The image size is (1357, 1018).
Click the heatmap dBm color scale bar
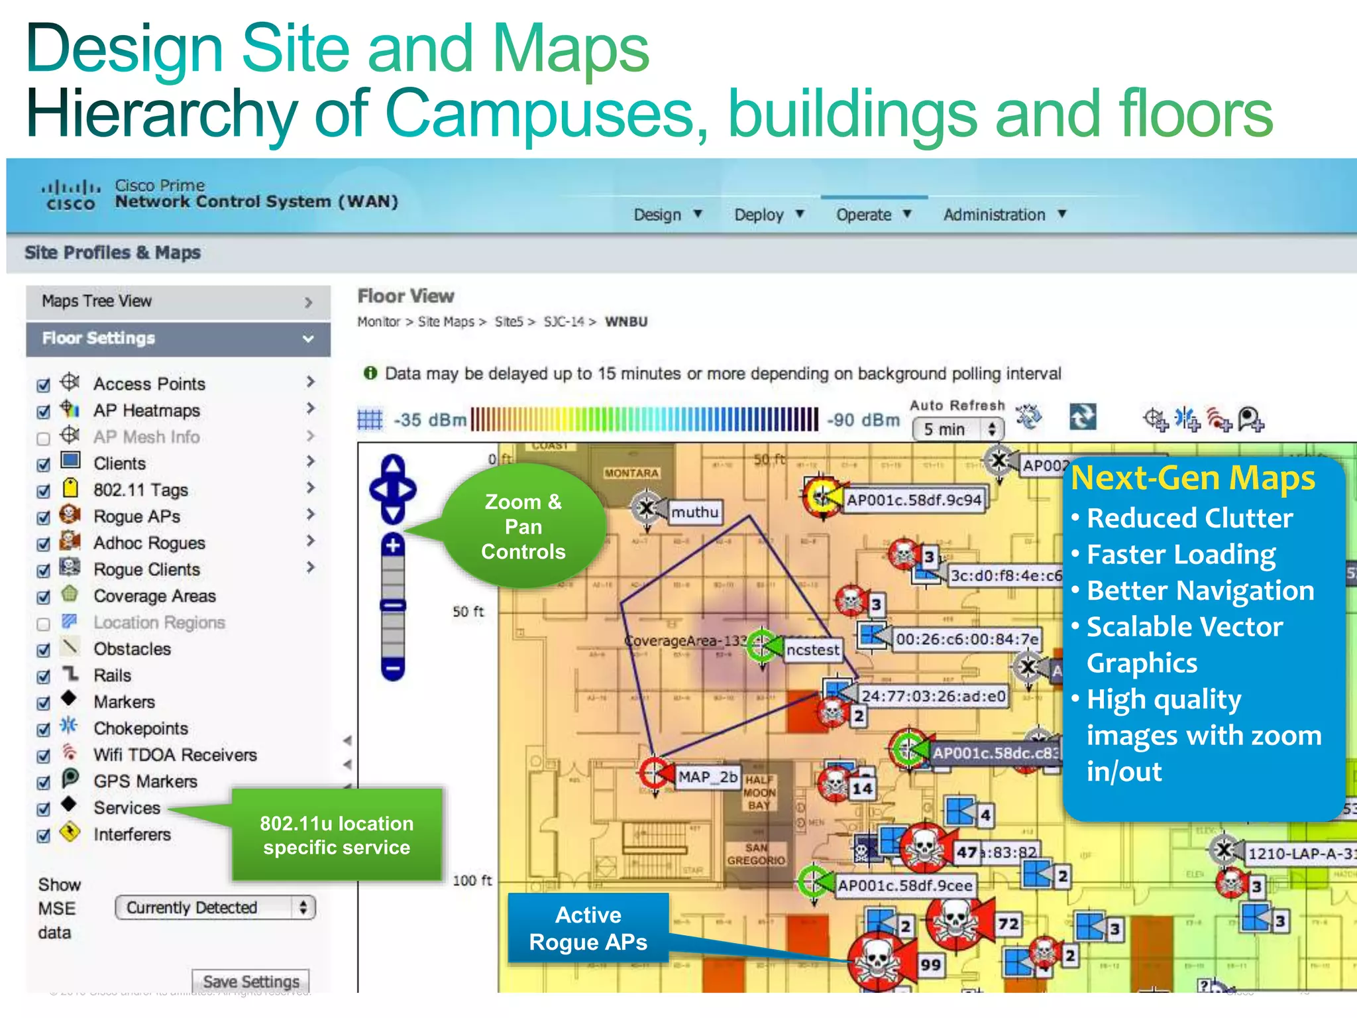pos(645,420)
